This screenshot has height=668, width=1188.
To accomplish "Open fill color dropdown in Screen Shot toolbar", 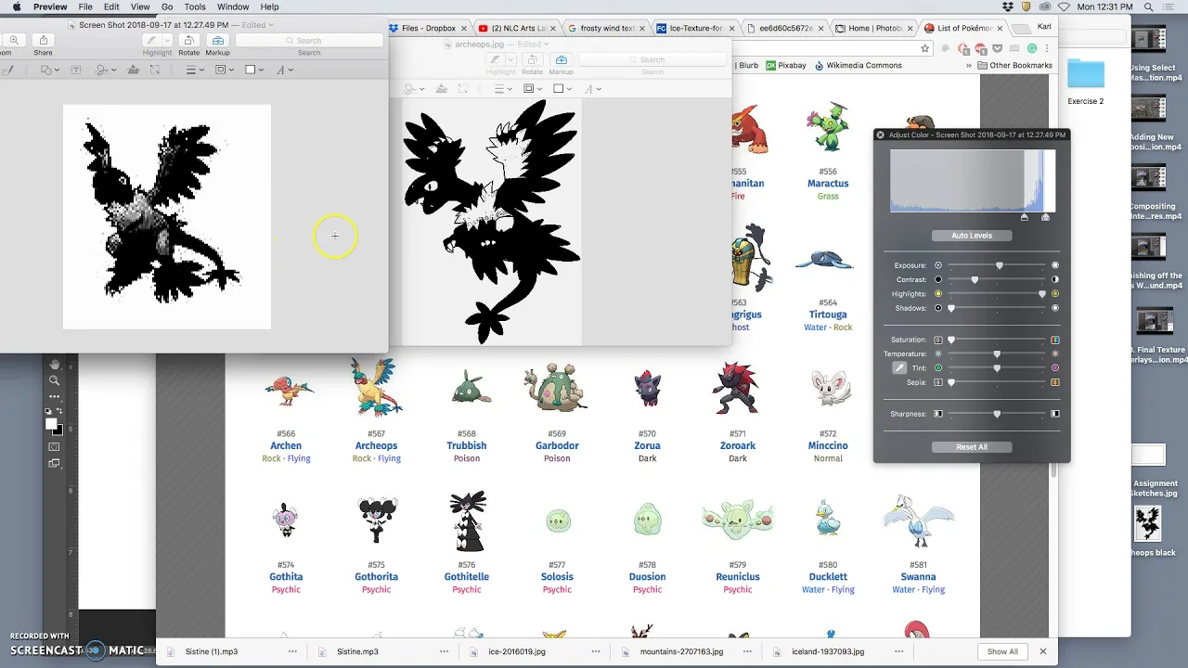I will click(253, 70).
